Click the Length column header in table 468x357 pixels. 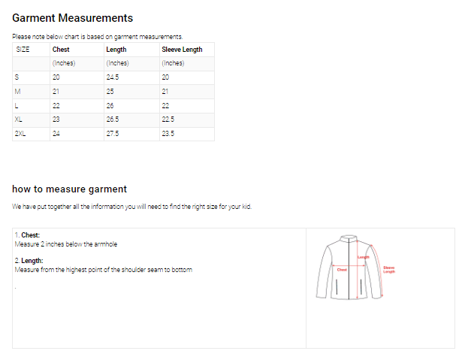pos(116,50)
